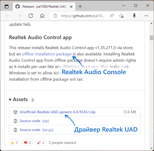Open the user profile avatar menu
This screenshot has width=154, height=151.
pyautogui.click(x=134, y=16)
